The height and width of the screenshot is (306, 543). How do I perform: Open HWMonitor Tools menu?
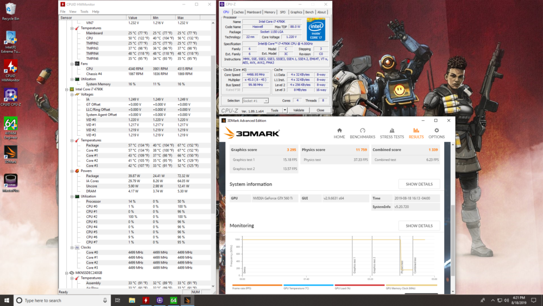click(84, 11)
